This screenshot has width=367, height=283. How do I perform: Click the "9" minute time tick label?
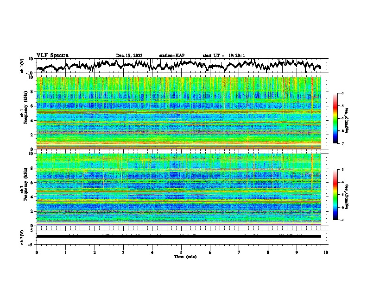(297, 252)
